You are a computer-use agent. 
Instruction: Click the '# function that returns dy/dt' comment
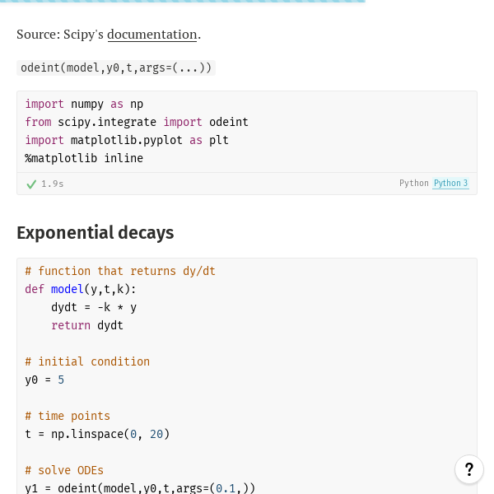pyautogui.click(x=120, y=271)
